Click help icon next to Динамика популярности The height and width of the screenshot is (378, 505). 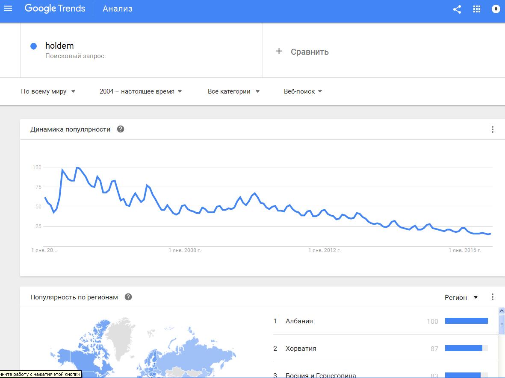pyautogui.click(x=121, y=129)
